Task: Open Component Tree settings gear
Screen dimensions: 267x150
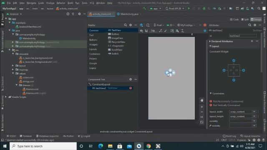Action: [131, 79]
